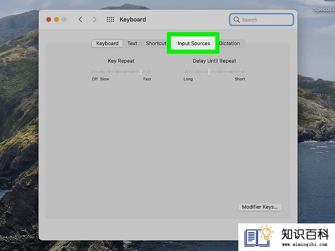335x251 pixels.
Task: Click the 'Fast' label under Key Repeat
Action: tap(147, 79)
